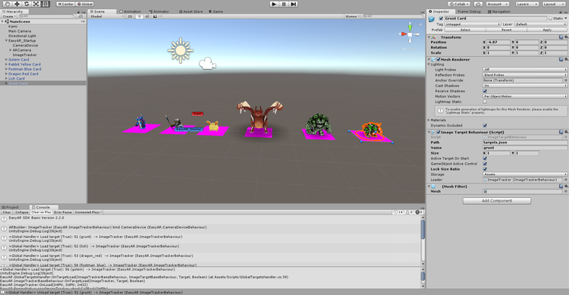Click the red X axis cone on gizmo
The width and height of the screenshot is (569, 295).
click(403, 34)
